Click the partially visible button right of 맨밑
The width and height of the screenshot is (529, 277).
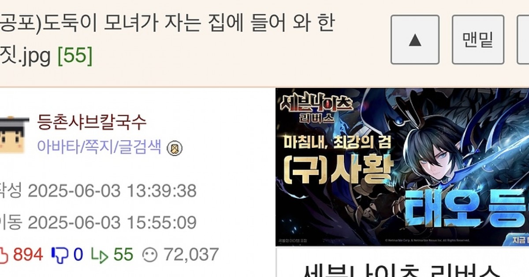(523, 40)
